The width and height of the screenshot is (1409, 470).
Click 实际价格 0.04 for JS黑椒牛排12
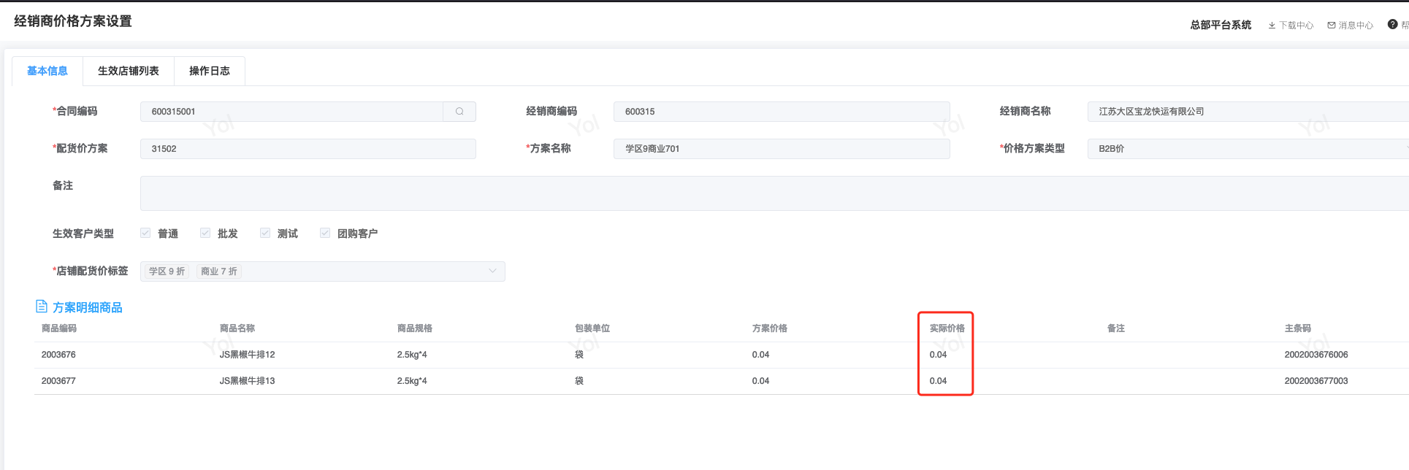tap(939, 355)
